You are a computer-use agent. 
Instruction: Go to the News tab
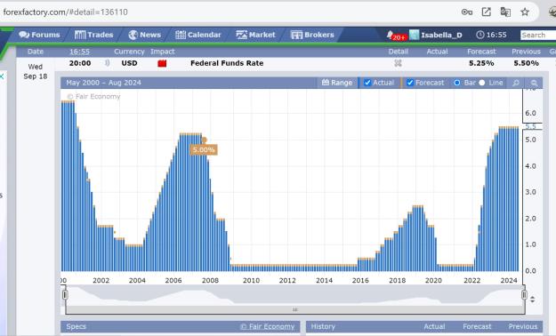coord(145,35)
